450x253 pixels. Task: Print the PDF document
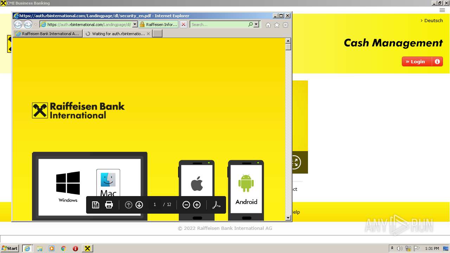point(109,205)
